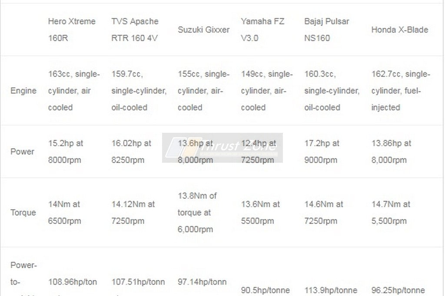Click the Honda X-Blade column header
Image resolution: width=445 pixels, height=296 pixels.
[400, 30]
